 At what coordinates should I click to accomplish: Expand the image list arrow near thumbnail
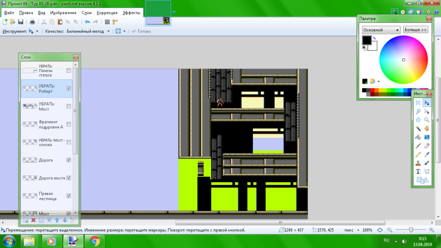(x=174, y=12)
